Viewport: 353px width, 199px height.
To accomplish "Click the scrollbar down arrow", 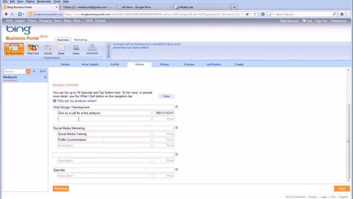I will [x=348, y=181].
